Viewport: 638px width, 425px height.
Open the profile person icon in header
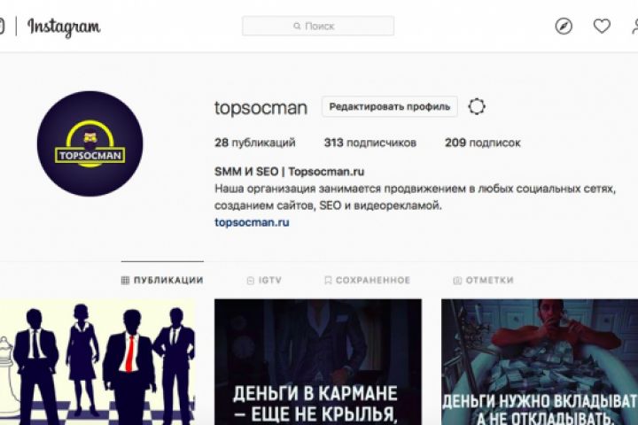[x=634, y=26]
